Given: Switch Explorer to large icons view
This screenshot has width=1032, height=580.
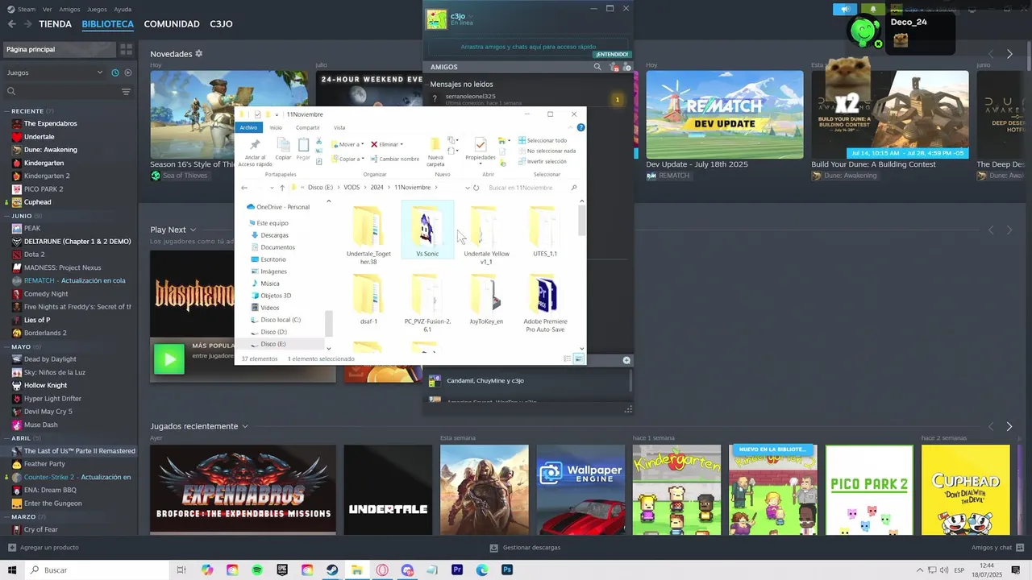Looking at the screenshot, I should [x=578, y=358].
